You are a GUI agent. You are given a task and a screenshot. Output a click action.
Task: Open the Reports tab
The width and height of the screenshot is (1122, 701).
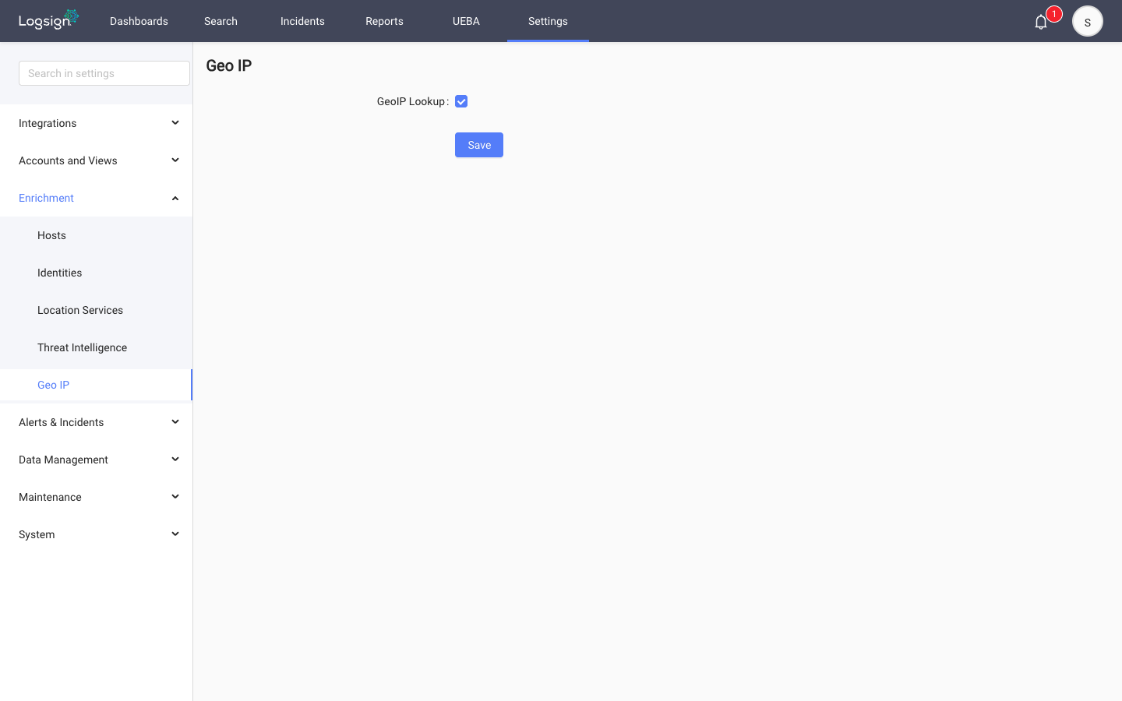coord(384,21)
